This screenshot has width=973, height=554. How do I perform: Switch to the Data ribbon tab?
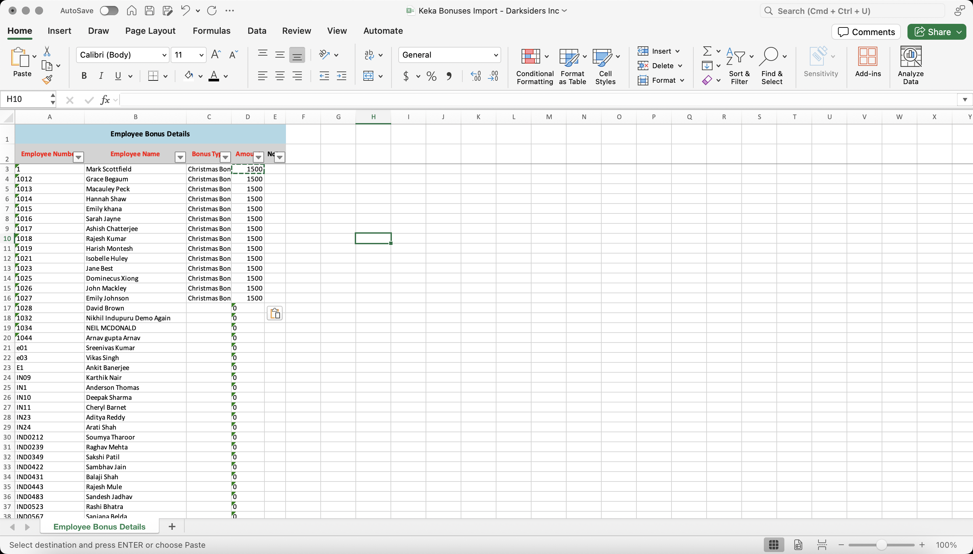(x=257, y=31)
